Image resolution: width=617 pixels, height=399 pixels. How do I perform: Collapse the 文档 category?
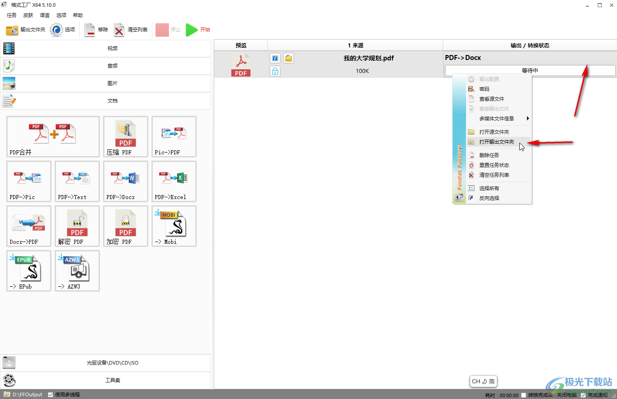(106, 101)
